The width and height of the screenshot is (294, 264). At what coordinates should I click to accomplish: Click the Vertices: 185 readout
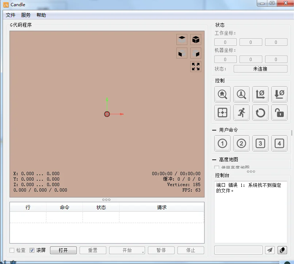click(184, 185)
